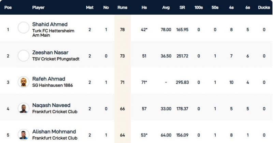273x143 pixels.
Task: Select Rafeh Ahmad's 71 runs cell
Action: (122, 82)
